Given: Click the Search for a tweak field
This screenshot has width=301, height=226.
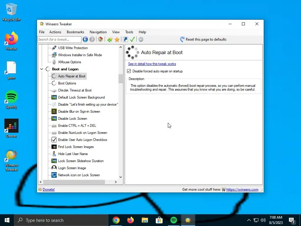Looking at the screenshot, I should (59, 39).
